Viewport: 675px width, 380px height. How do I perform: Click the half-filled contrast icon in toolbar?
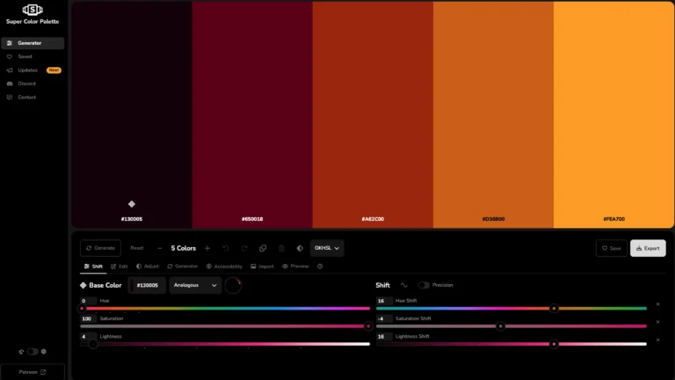pos(300,248)
